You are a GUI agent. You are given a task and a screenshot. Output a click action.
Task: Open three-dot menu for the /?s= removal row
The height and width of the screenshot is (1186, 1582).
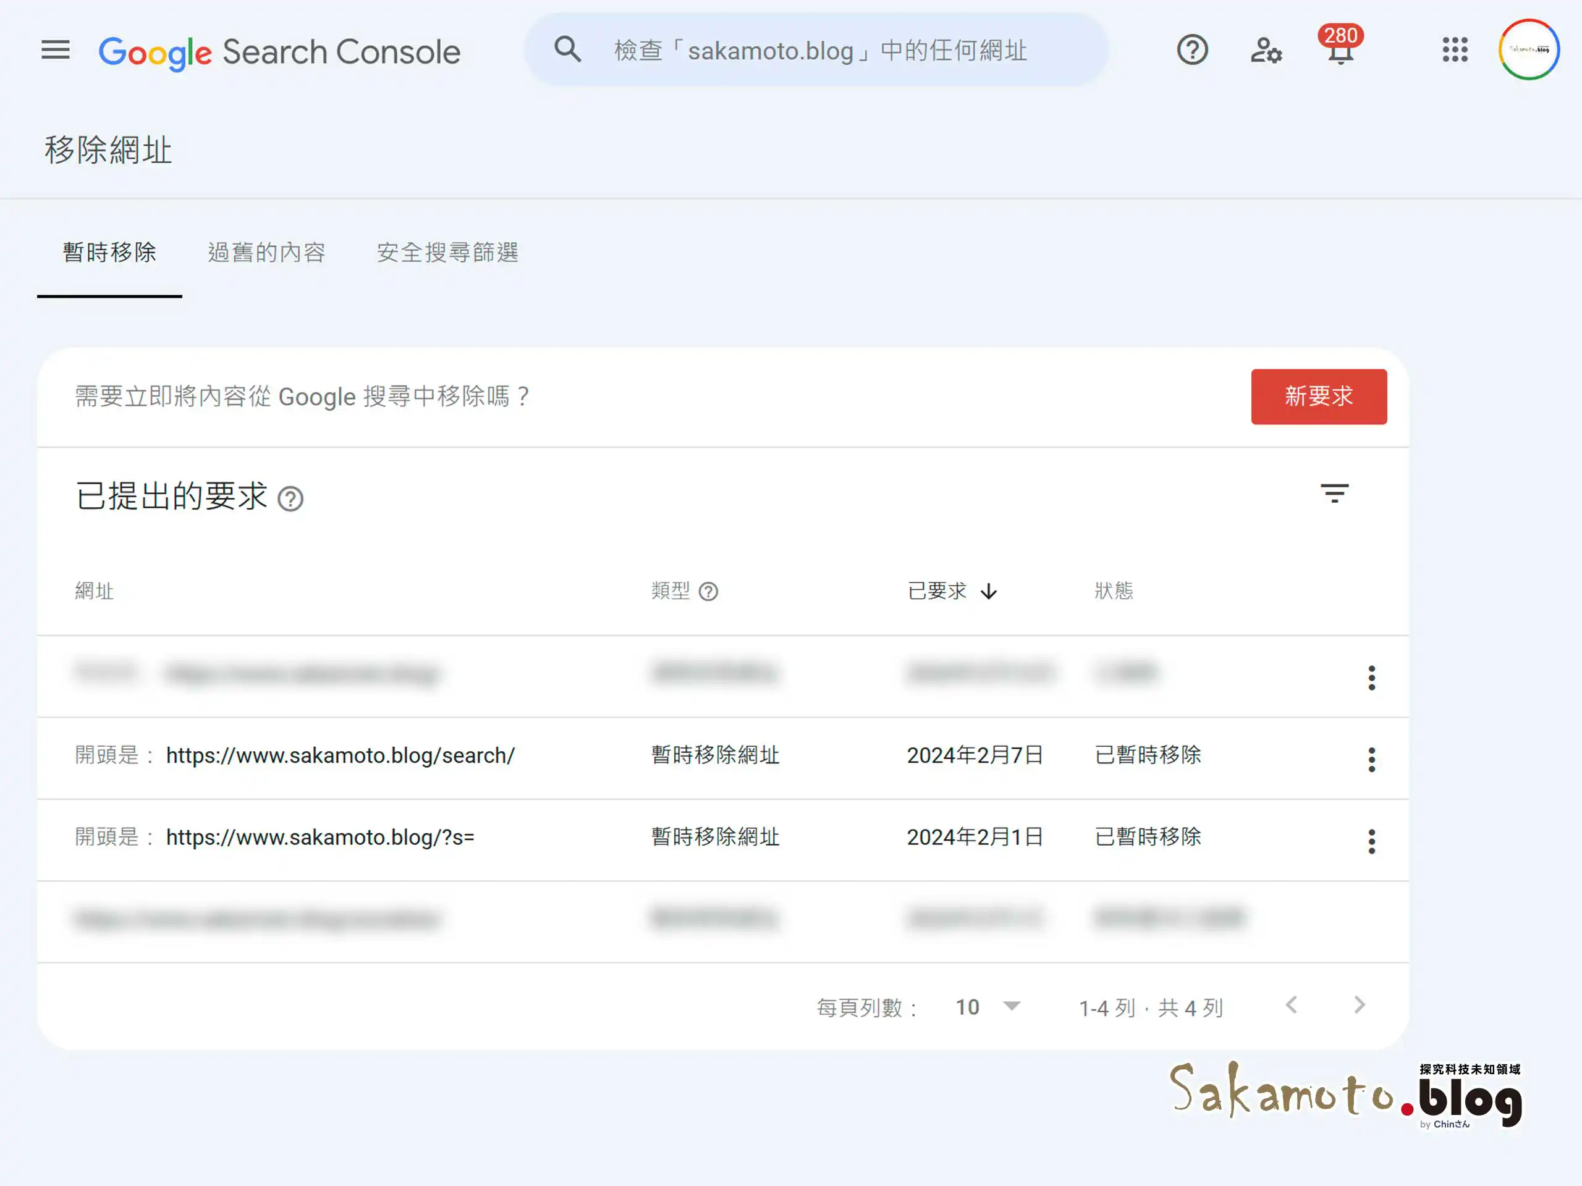(1372, 841)
